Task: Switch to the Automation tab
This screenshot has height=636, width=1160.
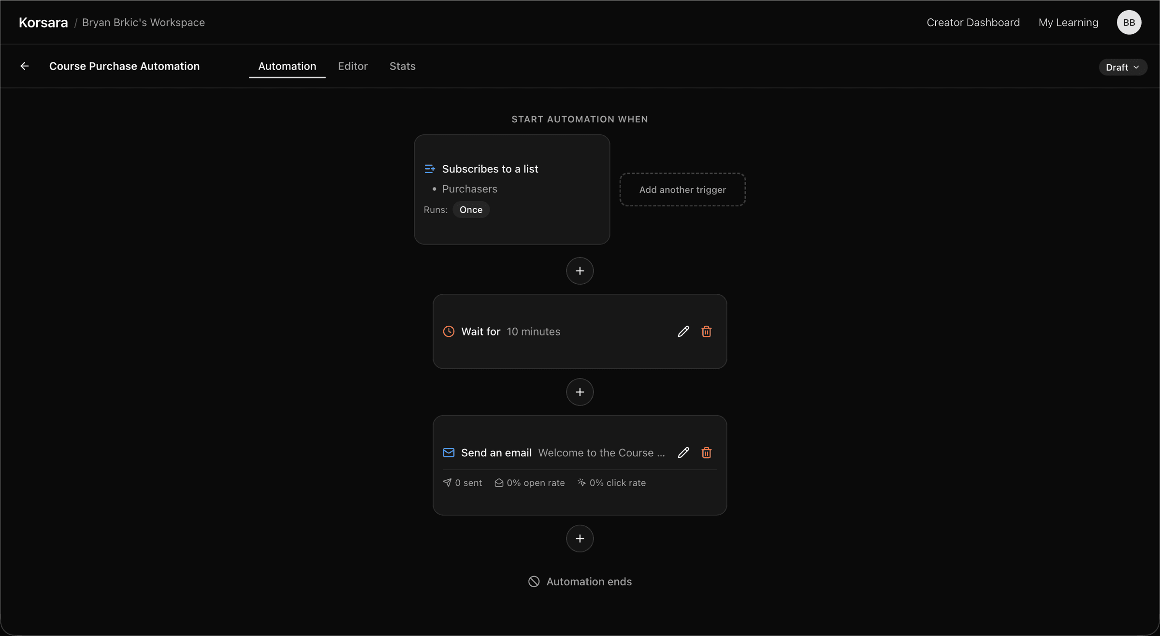Action: pyautogui.click(x=287, y=66)
